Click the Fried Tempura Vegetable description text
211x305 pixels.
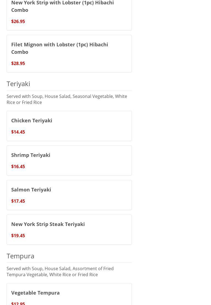(x=60, y=272)
